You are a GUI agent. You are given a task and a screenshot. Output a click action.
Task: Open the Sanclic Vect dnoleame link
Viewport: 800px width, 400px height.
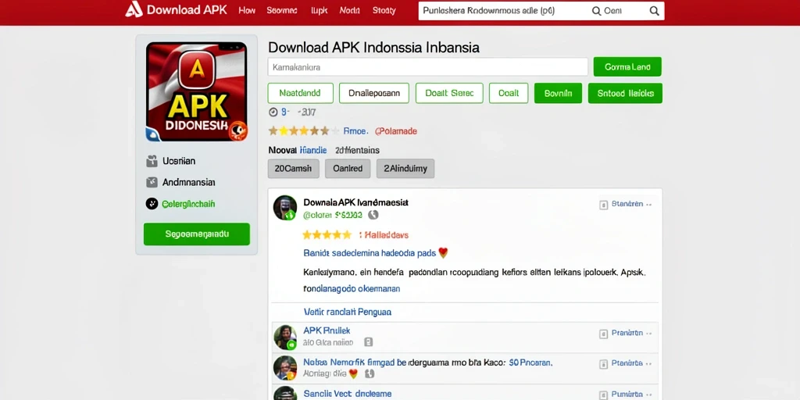point(348,394)
